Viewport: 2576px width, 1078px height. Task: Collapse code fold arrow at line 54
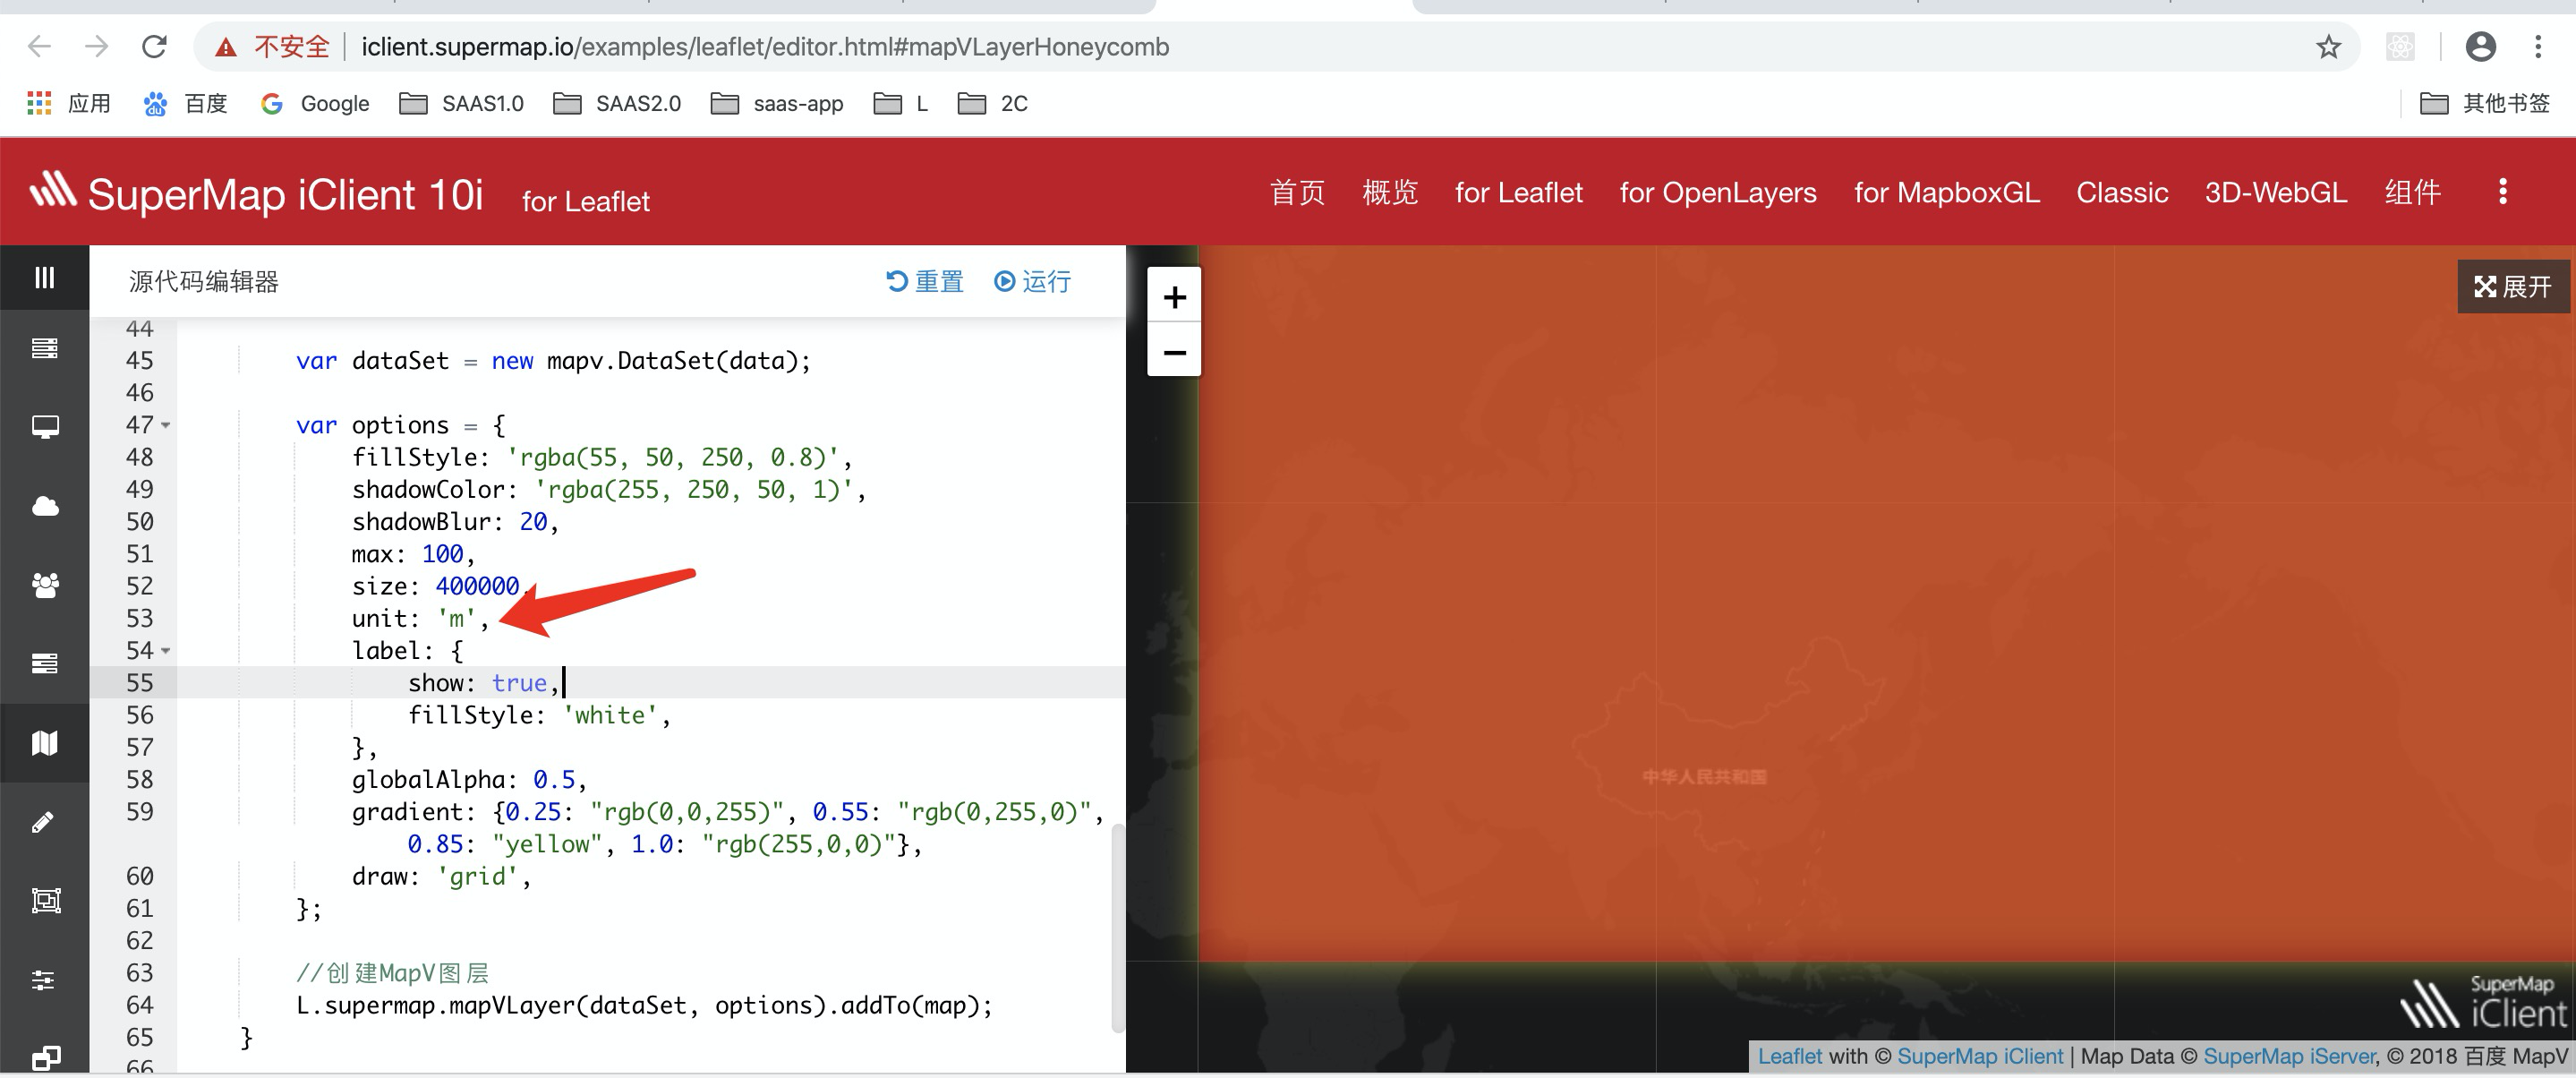point(166,651)
